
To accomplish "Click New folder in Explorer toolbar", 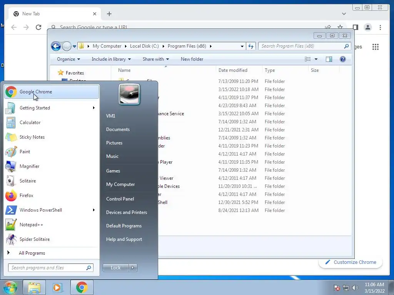I will click(x=192, y=59).
